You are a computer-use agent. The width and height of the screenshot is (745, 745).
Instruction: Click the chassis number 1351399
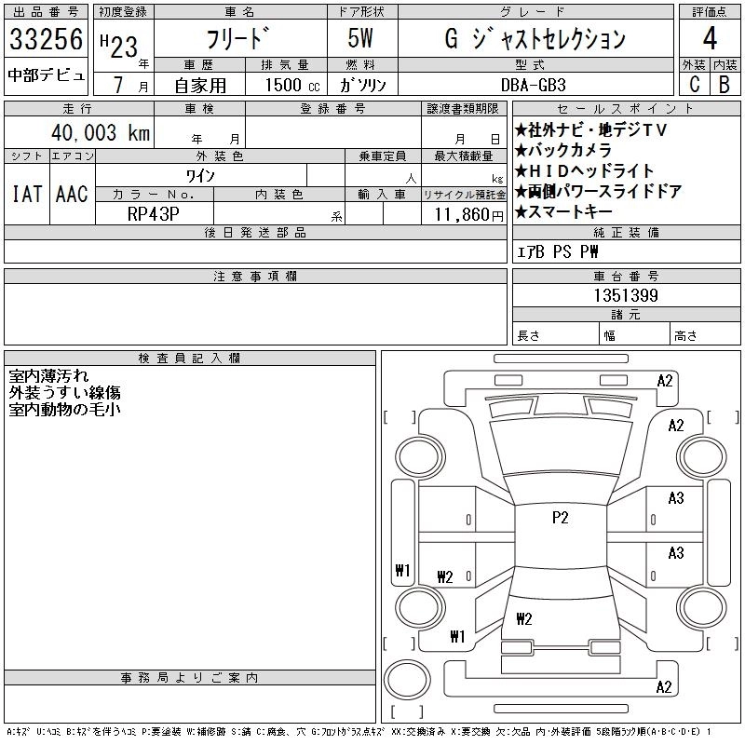(626, 295)
